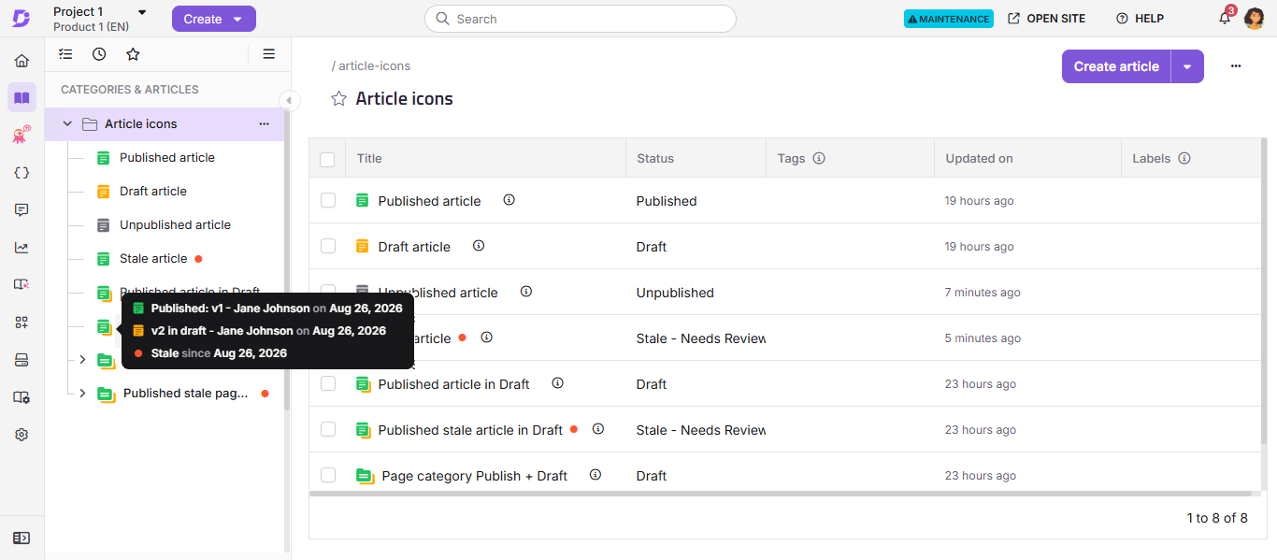Viewport: 1277px width, 560px height.
Task: Click the info icon next to Labels header
Action: pos(1184,158)
